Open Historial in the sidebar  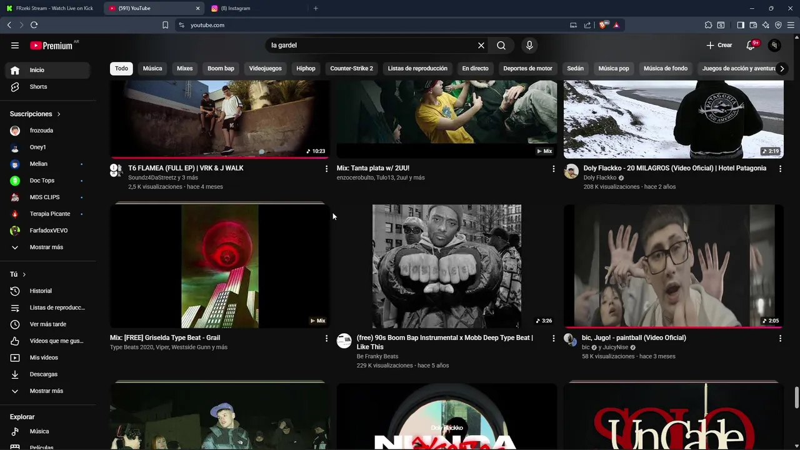(48, 291)
